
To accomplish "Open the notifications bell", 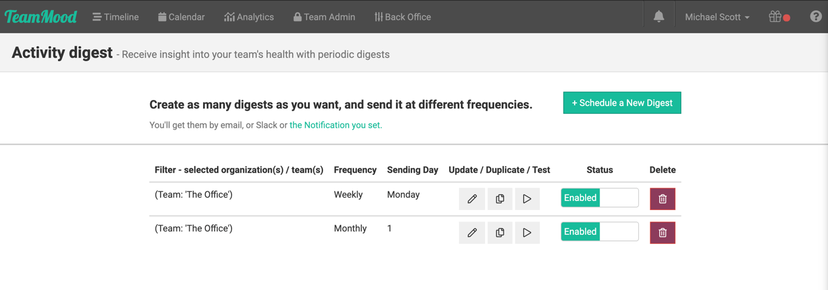I will (658, 17).
